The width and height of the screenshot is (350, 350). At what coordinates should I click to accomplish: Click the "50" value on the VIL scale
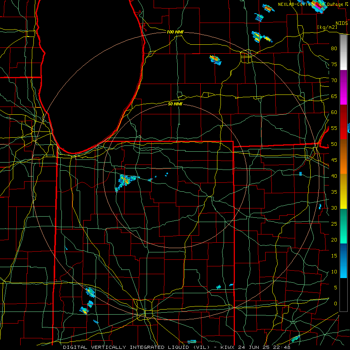(334, 144)
